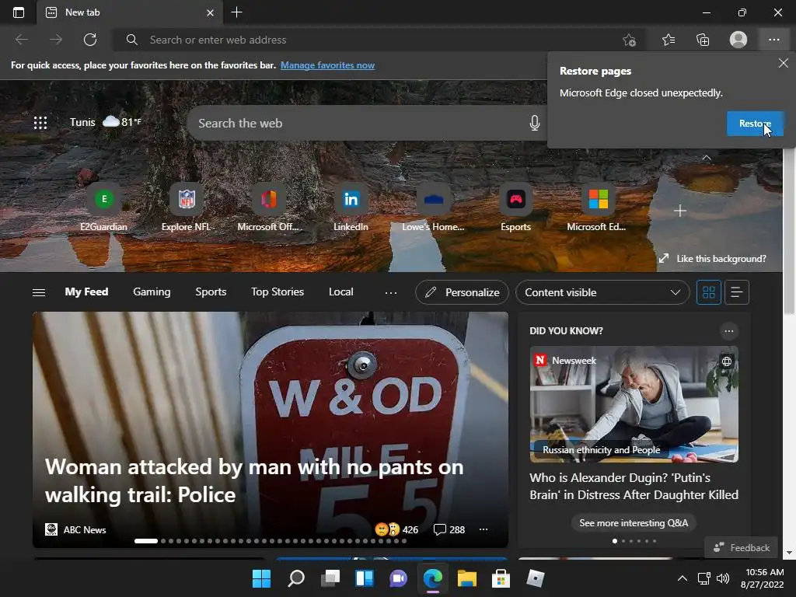Open File Explorer from taskbar

(x=466, y=578)
